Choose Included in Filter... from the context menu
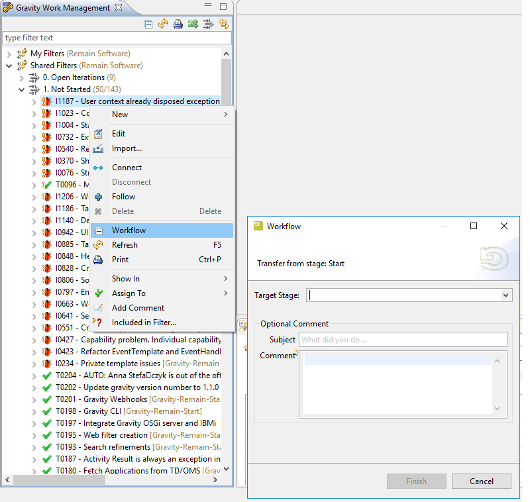 tap(144, 323)
